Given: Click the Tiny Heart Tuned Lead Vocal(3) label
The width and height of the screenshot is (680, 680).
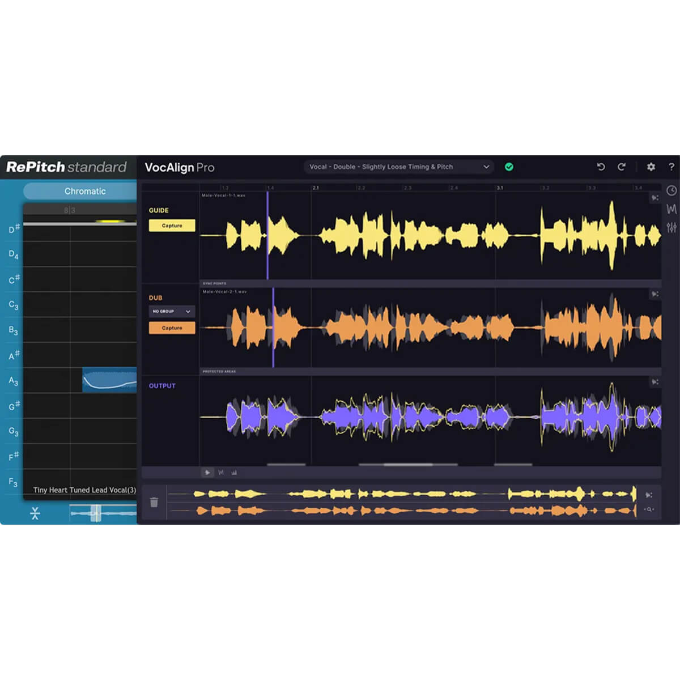Looking at the screenshot, I should coord(84,490).
